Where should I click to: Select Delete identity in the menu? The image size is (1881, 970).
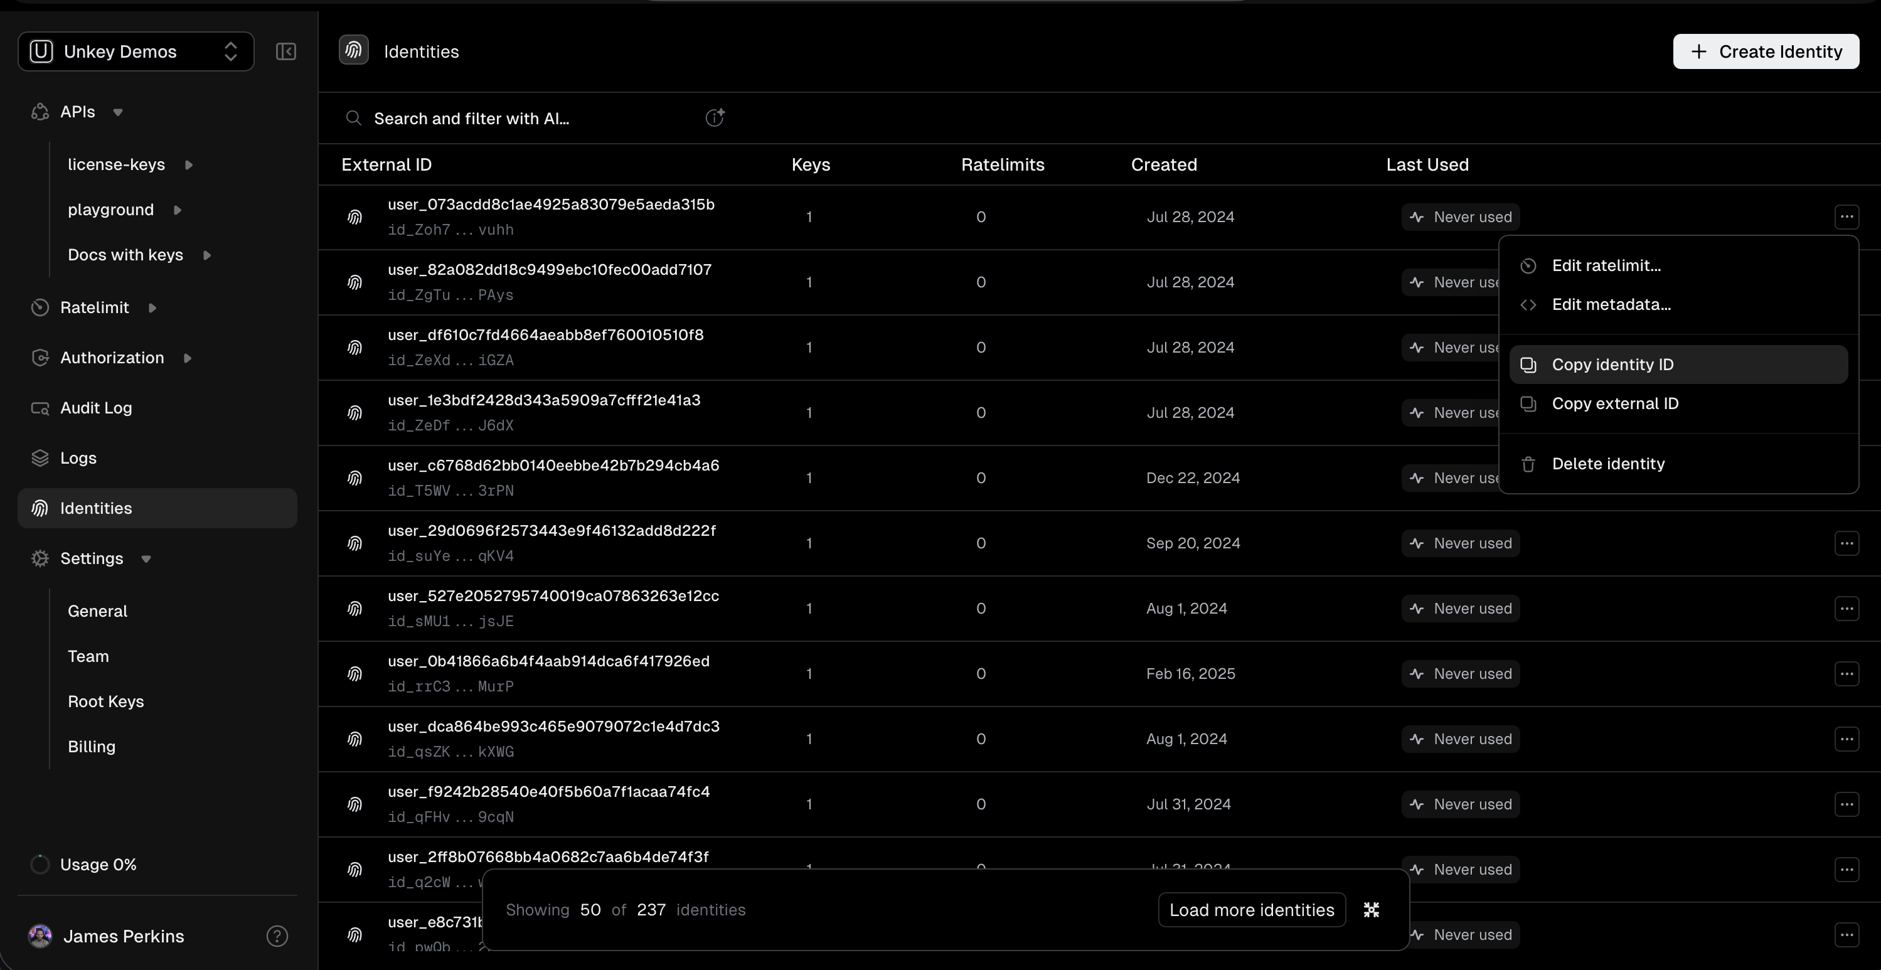(x=1609, y=462)
